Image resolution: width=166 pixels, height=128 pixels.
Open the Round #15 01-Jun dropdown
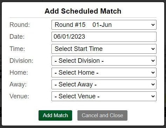pyautogui.click(x=104, y=25)
